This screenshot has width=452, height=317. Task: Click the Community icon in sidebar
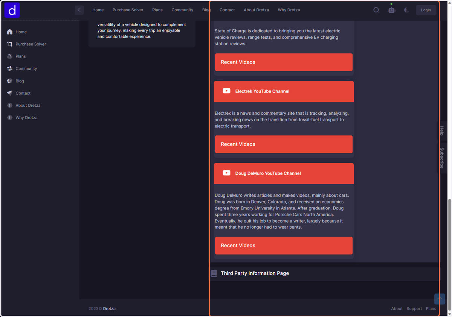pyautogui.click(x=10, y=68)
